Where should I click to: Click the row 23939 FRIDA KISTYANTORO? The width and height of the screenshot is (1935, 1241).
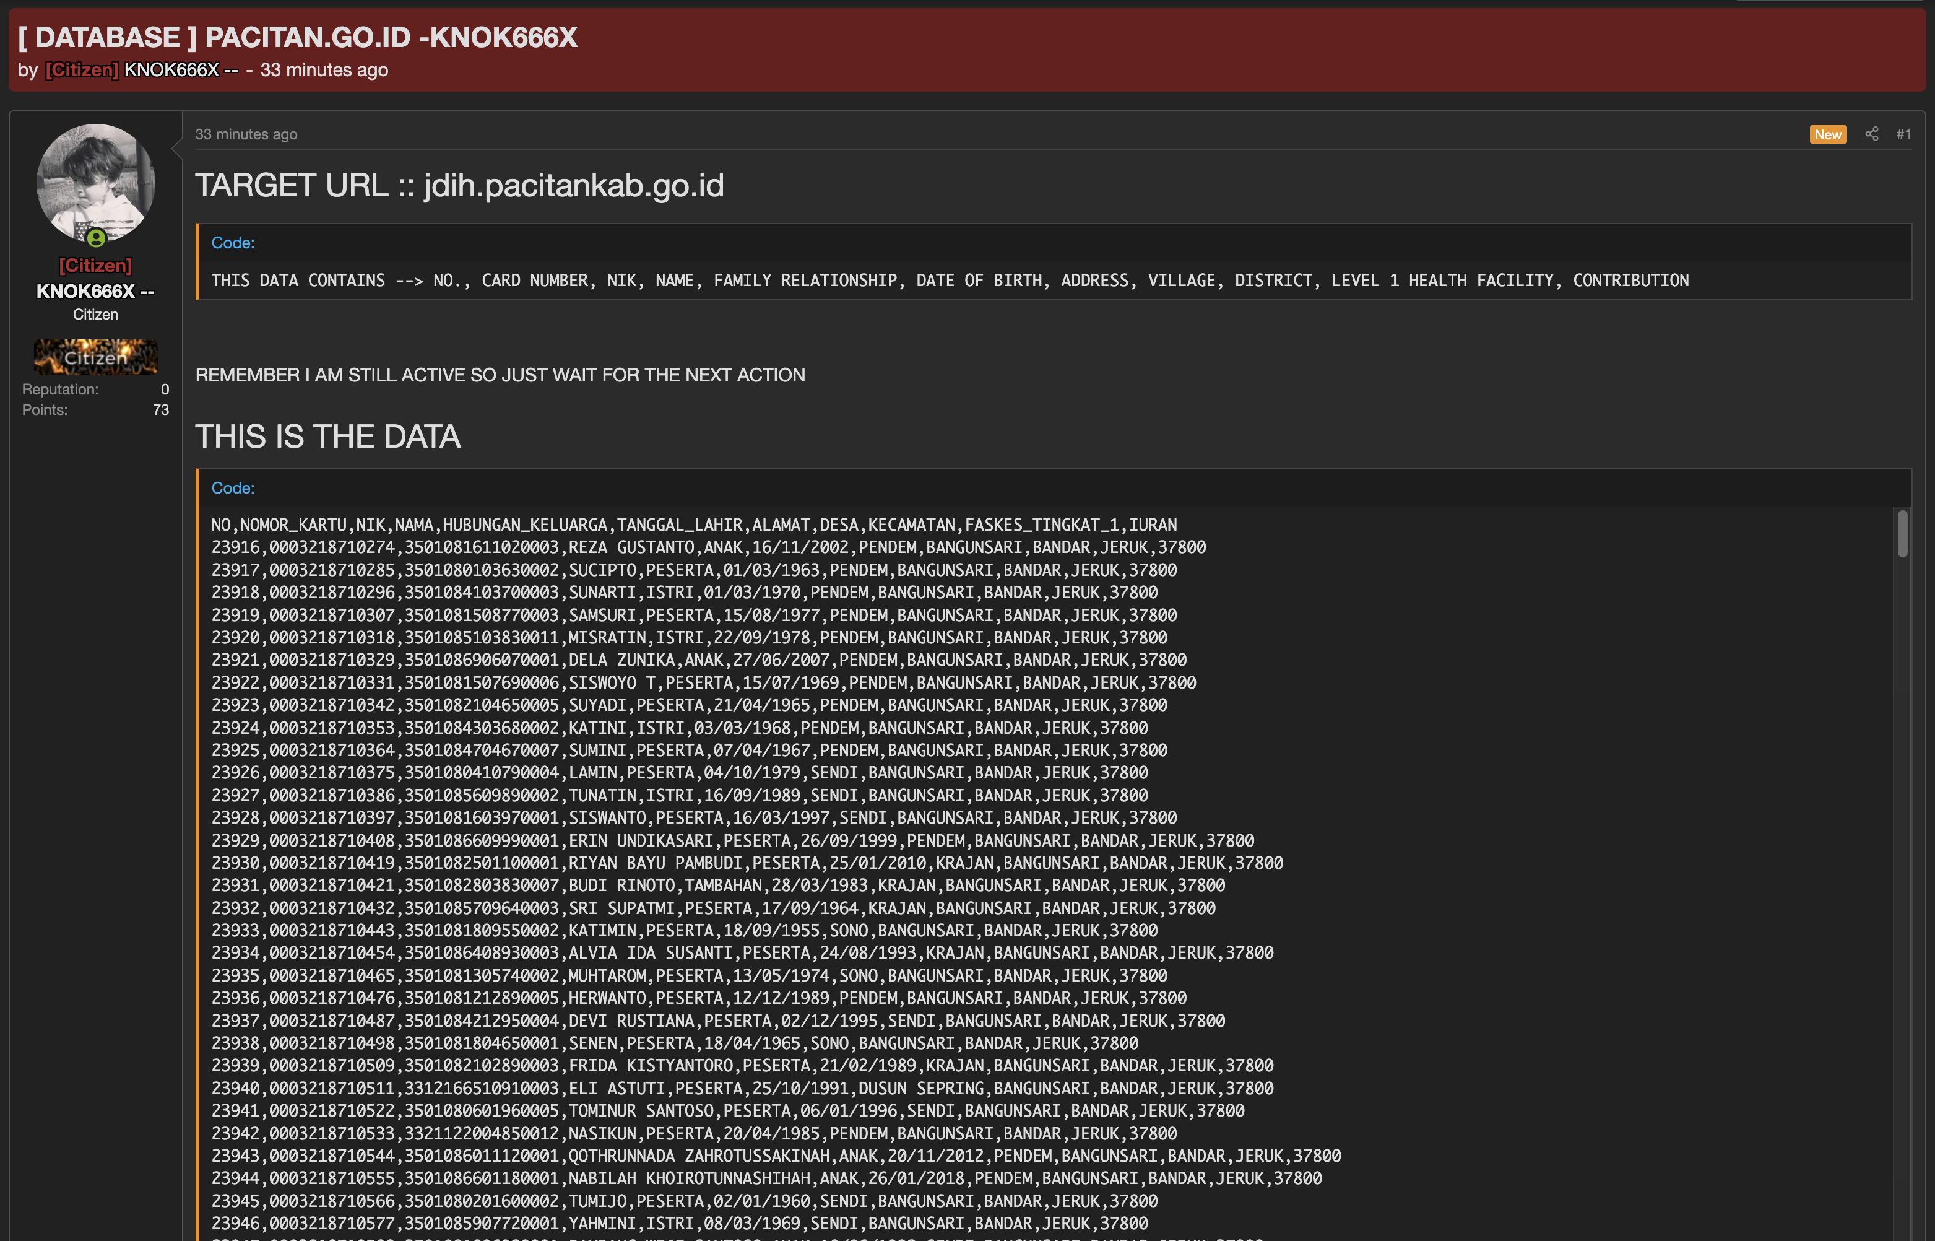[x=742, y=1066]
